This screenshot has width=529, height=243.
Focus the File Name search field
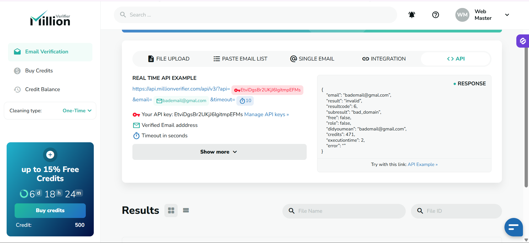[x=344, y=211]
